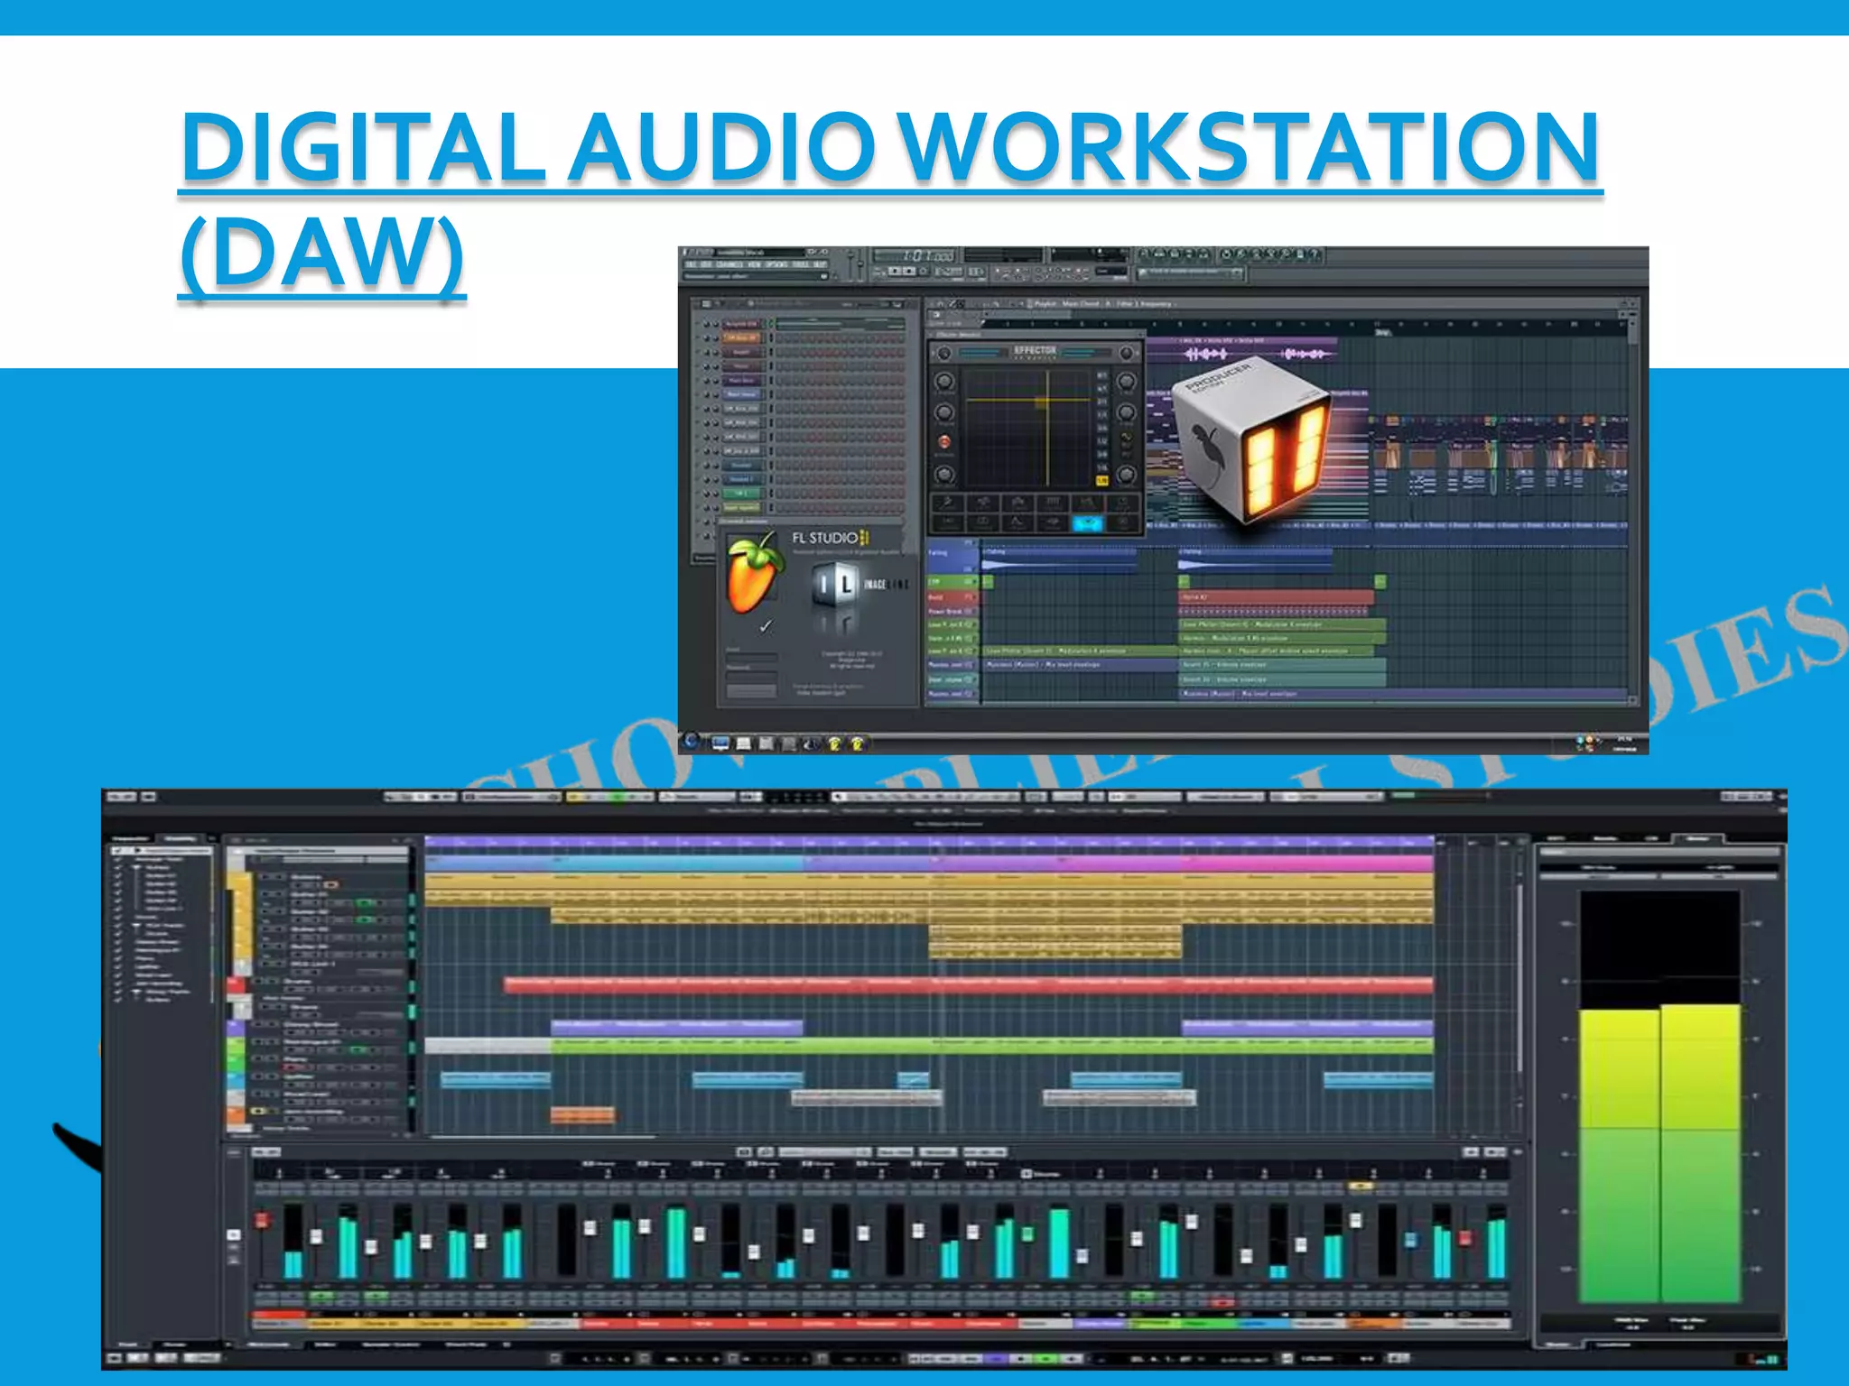
Task: Collapse the last folder triangle in Visibility list
Action: pos(138,992)
